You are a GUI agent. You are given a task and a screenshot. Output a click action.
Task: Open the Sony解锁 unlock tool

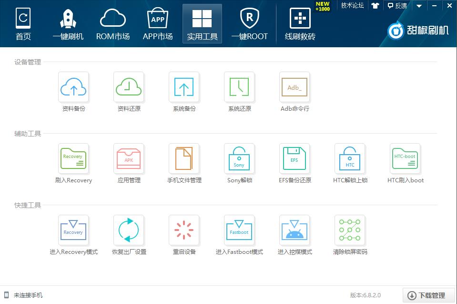point(239,158)
